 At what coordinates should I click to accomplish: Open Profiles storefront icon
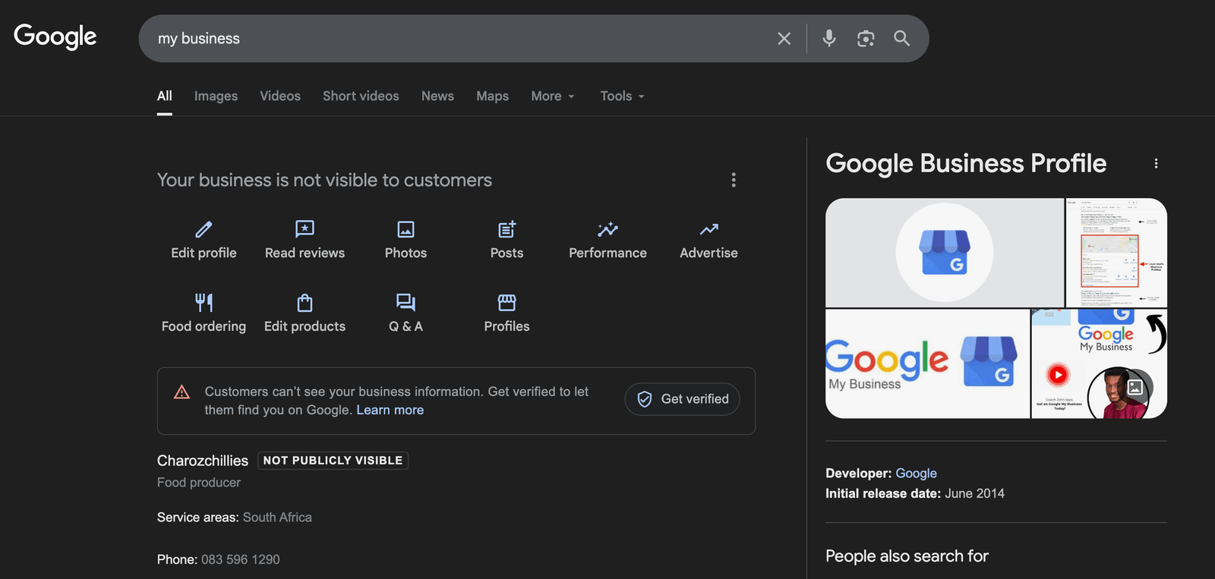pos(507,303)
